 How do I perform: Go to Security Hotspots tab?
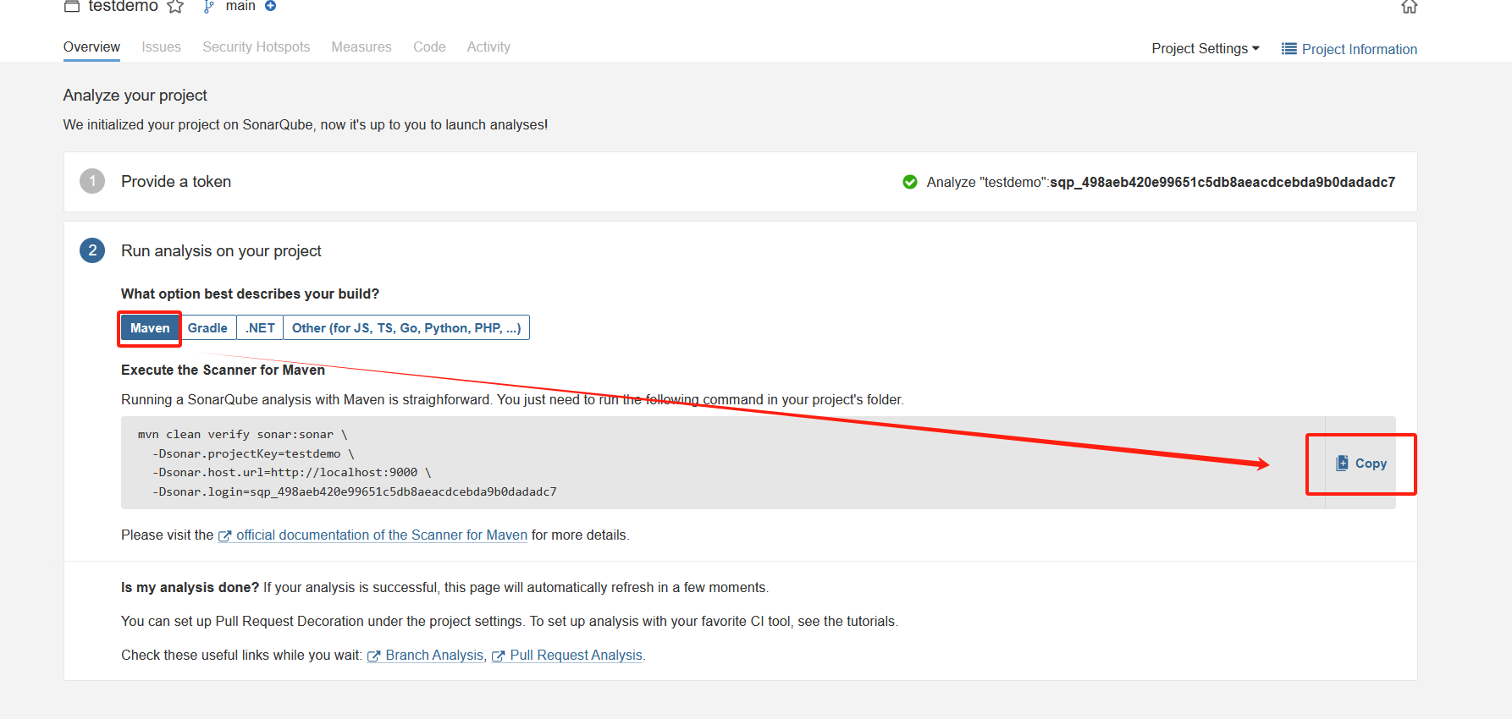[257, 47]
